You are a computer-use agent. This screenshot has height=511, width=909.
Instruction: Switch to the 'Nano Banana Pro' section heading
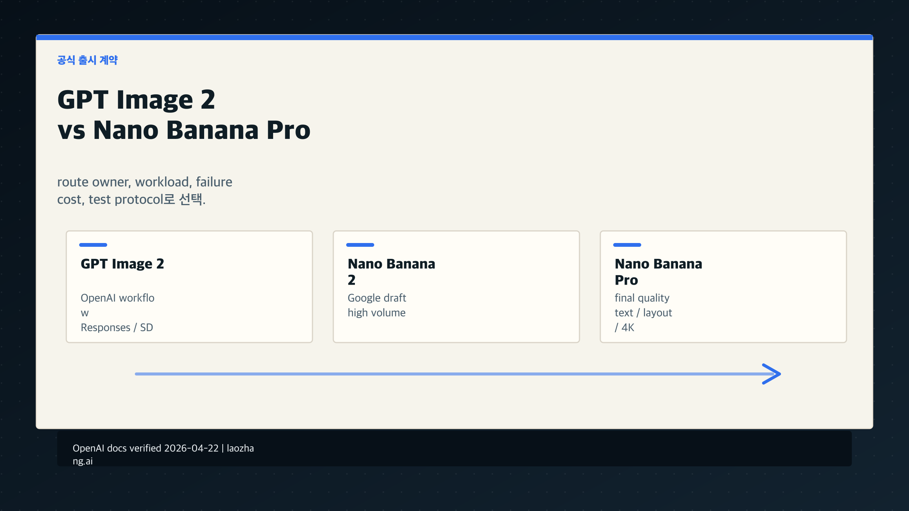click(x=658, y=272)
